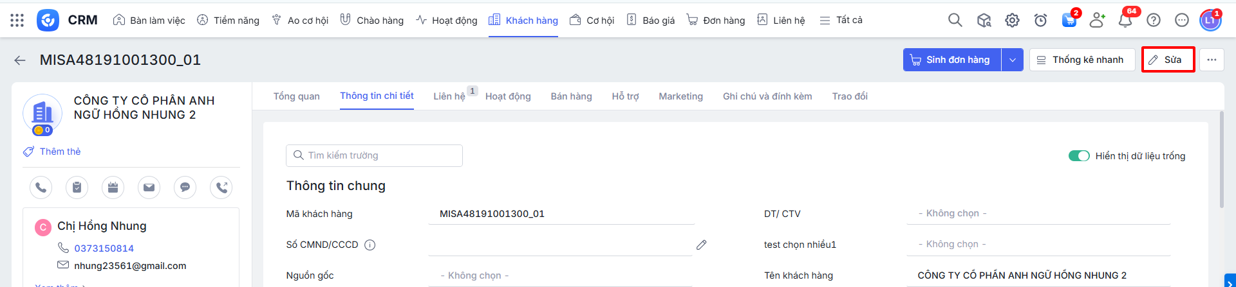
Task: Click the calendar action icon in the left panel
Action: pyautogui.click(x=113, y=187)
